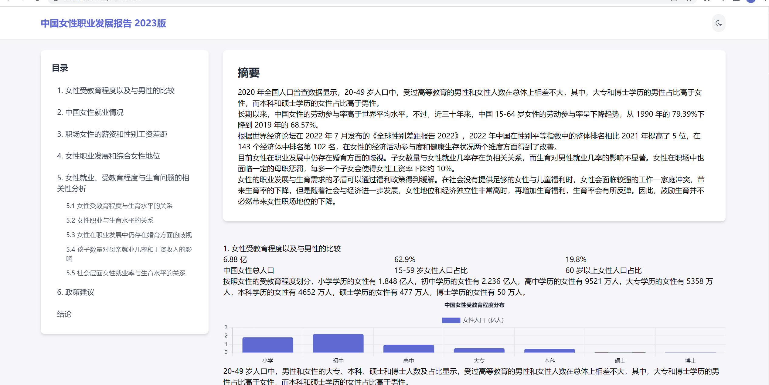The height and width of the screenshot is (385, 769).
Task: Open 5.3 女性在职业发展中仍存在婚育方面的歧视
Action: click(x=129, y=235)
